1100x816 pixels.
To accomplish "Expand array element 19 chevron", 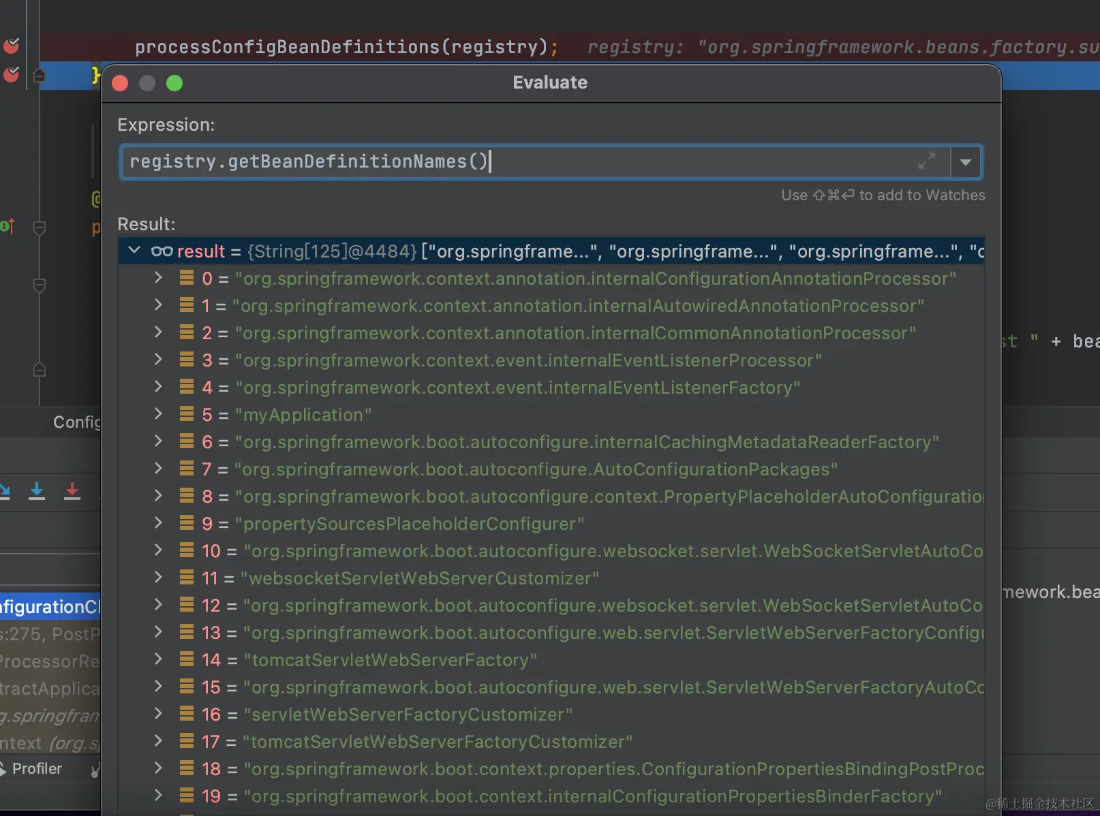I will click(158, 796).
